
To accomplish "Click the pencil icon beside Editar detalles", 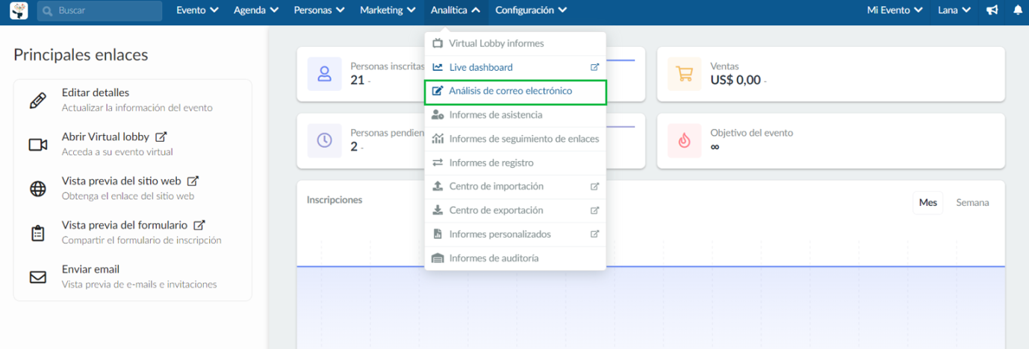I will click(37, 101).
